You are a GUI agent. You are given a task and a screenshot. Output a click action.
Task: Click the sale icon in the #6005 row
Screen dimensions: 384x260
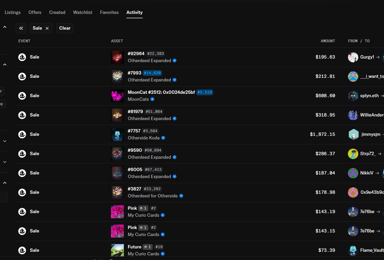[x=22, y=173]
